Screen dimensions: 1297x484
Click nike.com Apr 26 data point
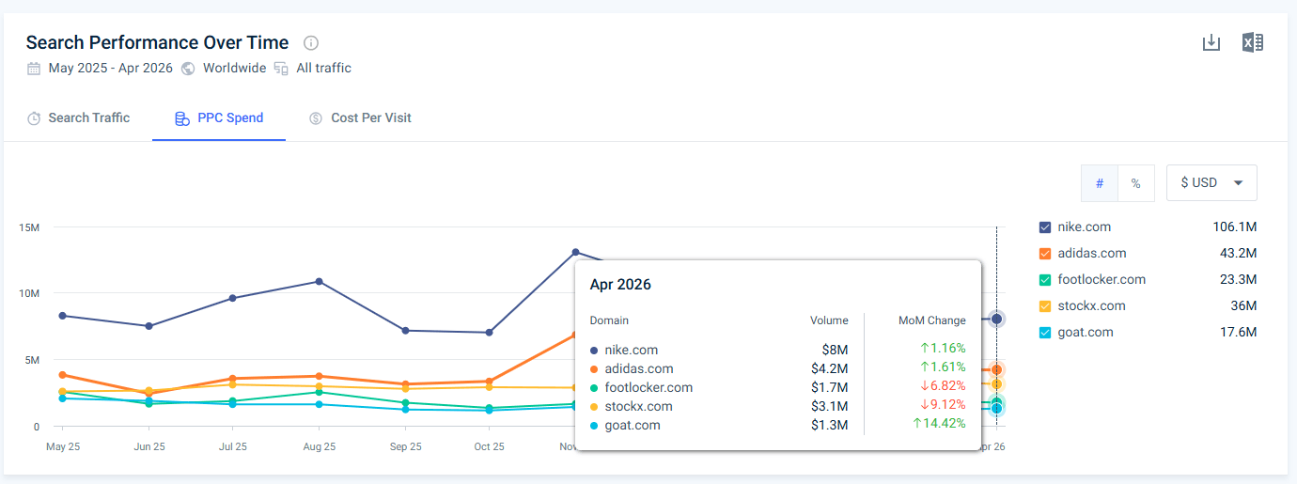tap(996, 319)
